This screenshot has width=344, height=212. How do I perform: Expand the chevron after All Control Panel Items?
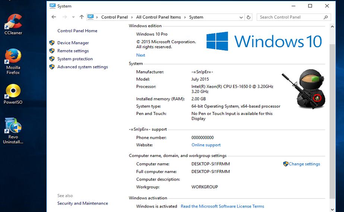click(x=185, y=17)
